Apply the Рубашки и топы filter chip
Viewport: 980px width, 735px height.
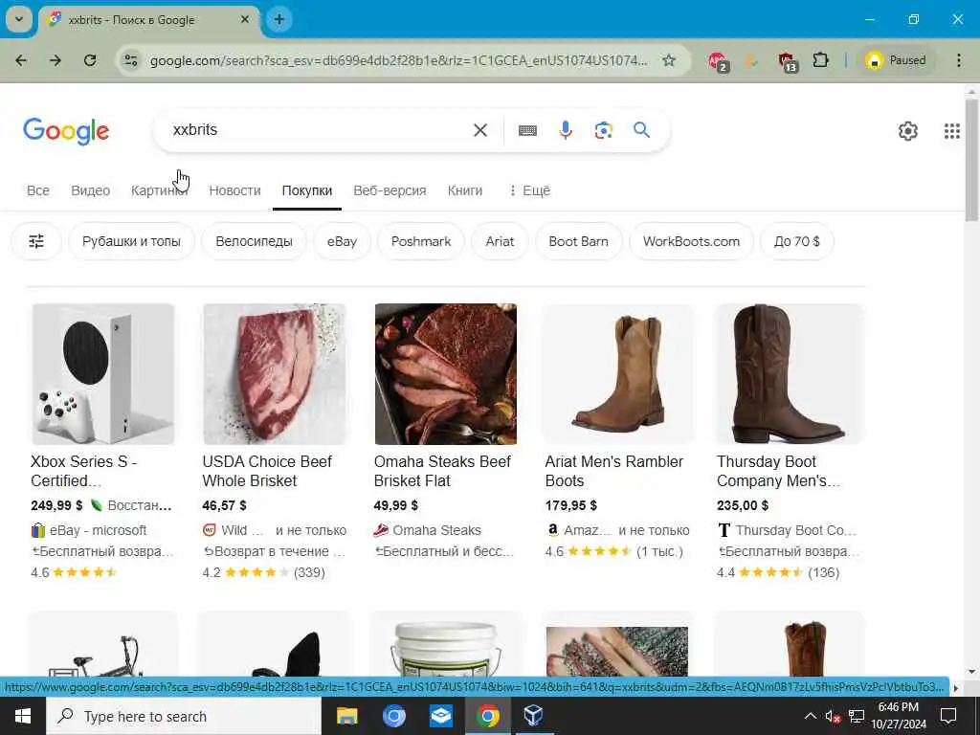[x=131, y=241]
